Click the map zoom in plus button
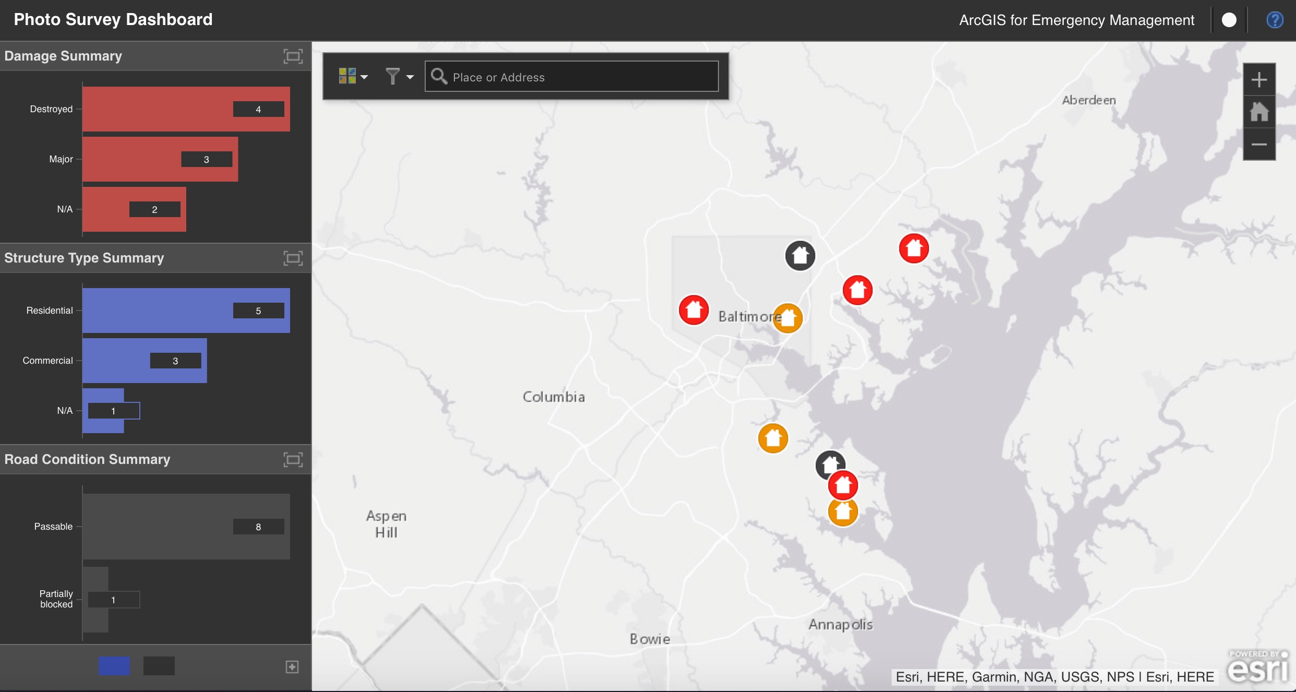Image resolution: width=1296 pixels, height=692 pixels. (1258, 80)
